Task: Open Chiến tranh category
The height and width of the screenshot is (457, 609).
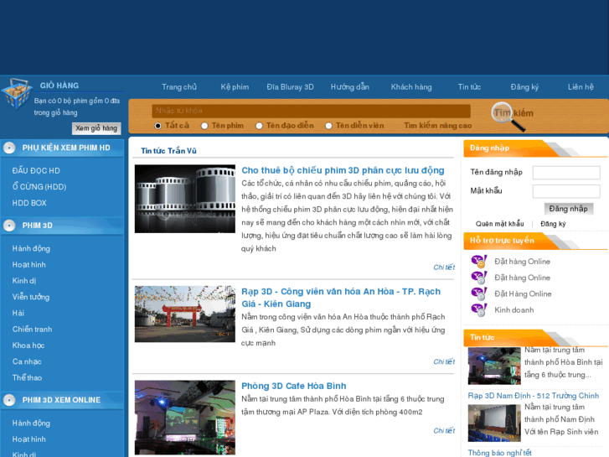Action: (32, 330)
